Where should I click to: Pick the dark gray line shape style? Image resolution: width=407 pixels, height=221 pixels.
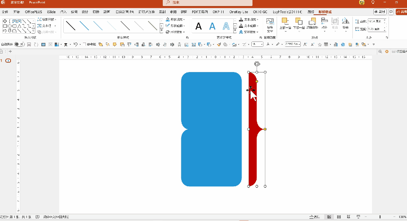pyautogui.click(x=125, y=26)
